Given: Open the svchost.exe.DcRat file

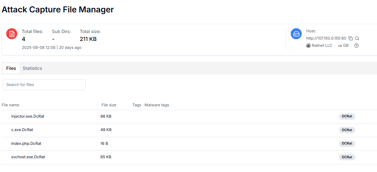Looking at the screenshot, I should point(28,157).
